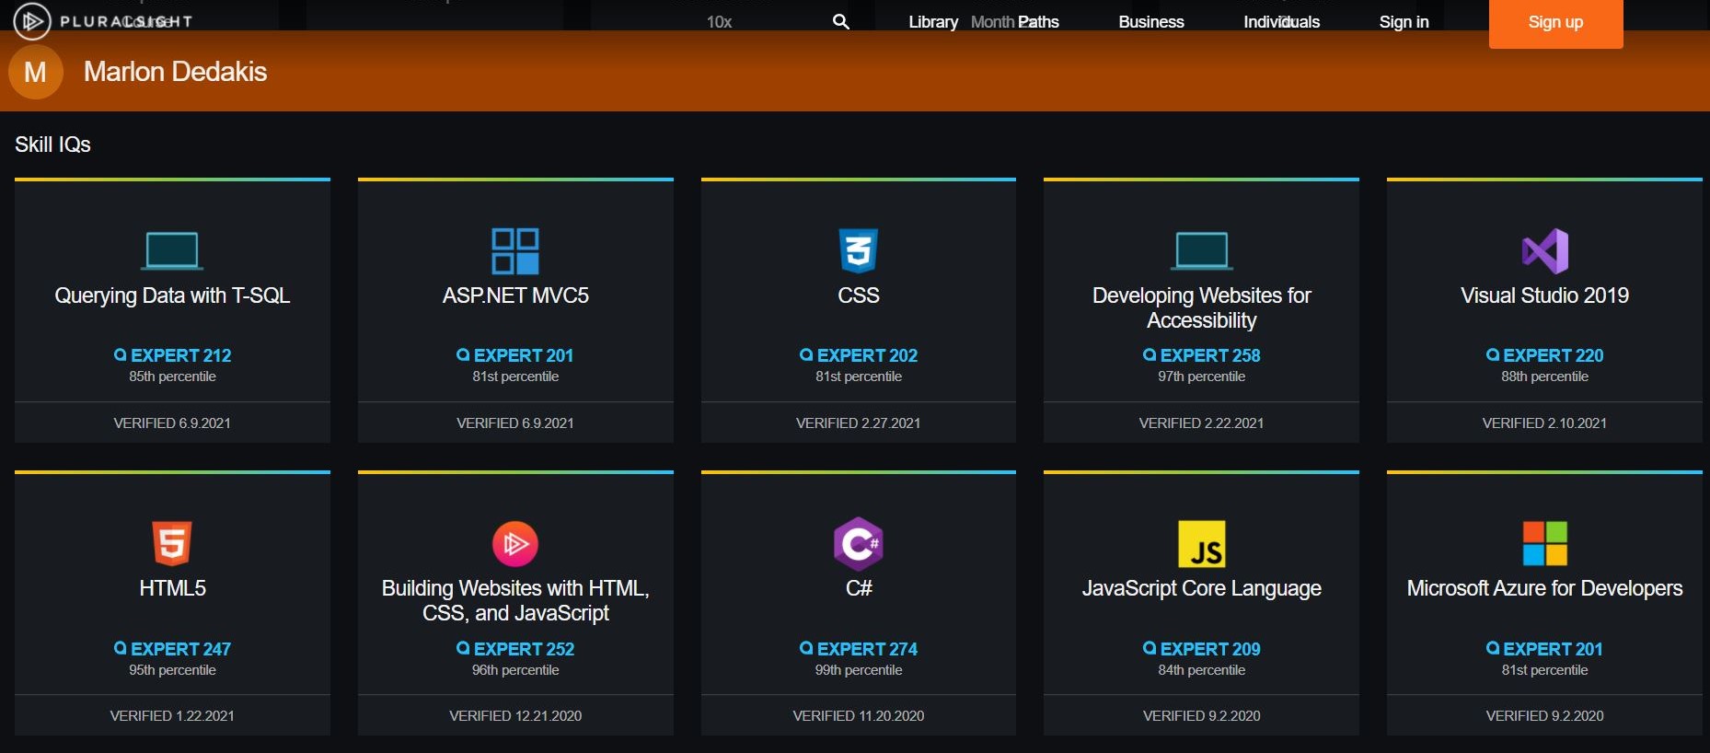This screenshot has height=753, width=1710.
Task: Click the 99th percentile label
Action: coord(859,670)
